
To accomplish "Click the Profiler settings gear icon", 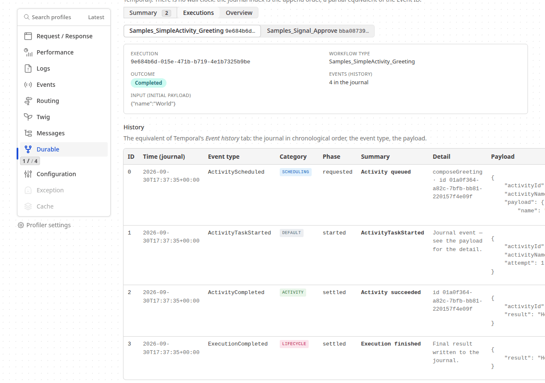I will tap(21, 225).
